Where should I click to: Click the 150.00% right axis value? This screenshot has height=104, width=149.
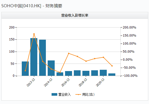coord(129,36)
